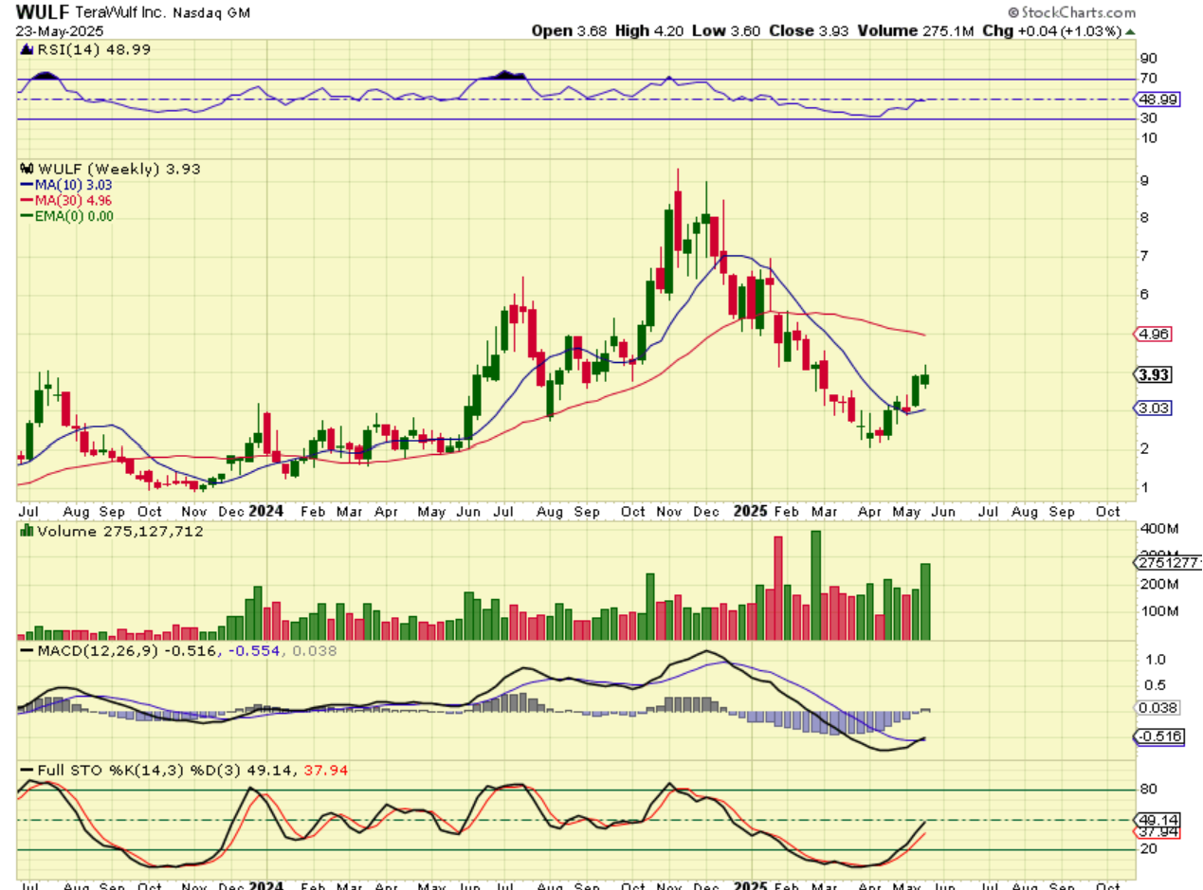The image size is (1203, 890).
Task: Click the latest green volume bar for May 2025
Action: pyautogui.click(x=925, y=602)
